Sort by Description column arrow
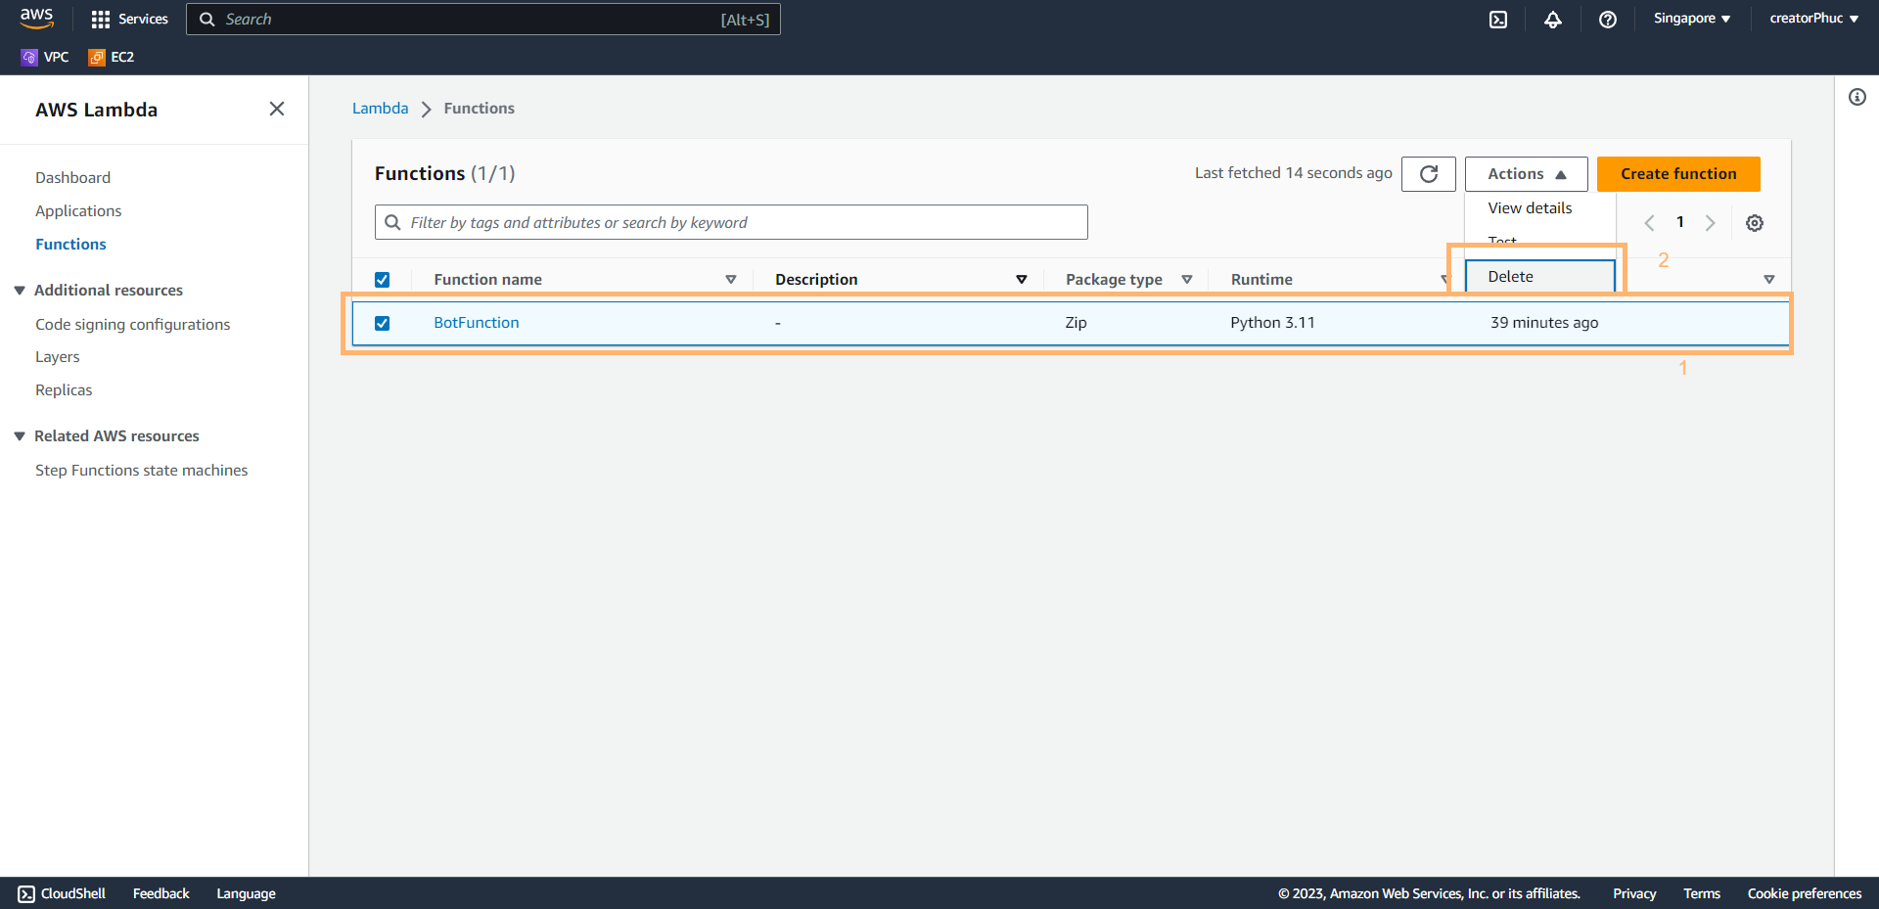Screen dimensions: 1879x909 tap(1022, 280)
